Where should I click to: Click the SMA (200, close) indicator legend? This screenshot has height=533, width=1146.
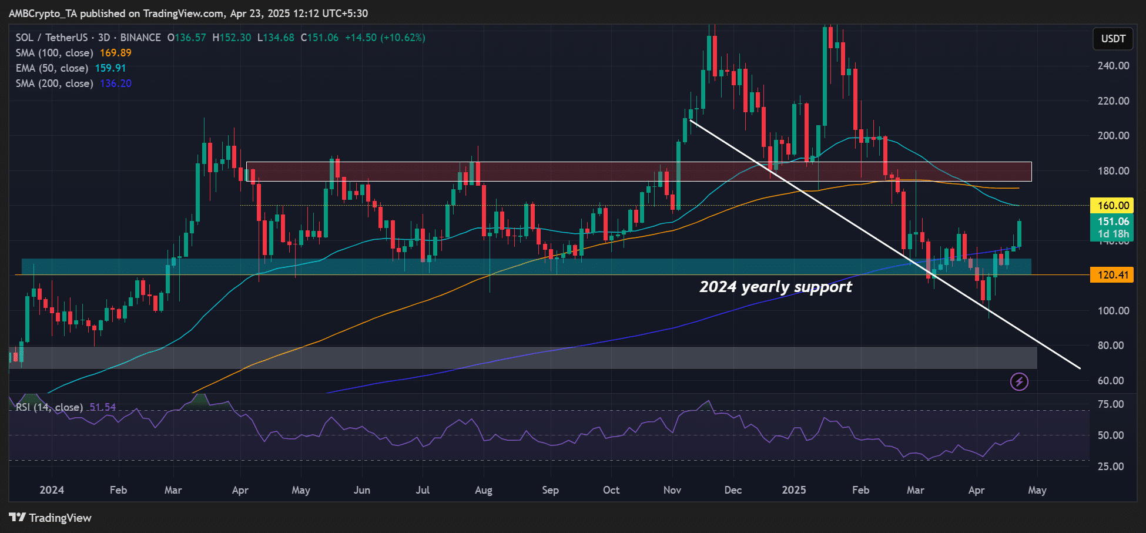point(54,83)
